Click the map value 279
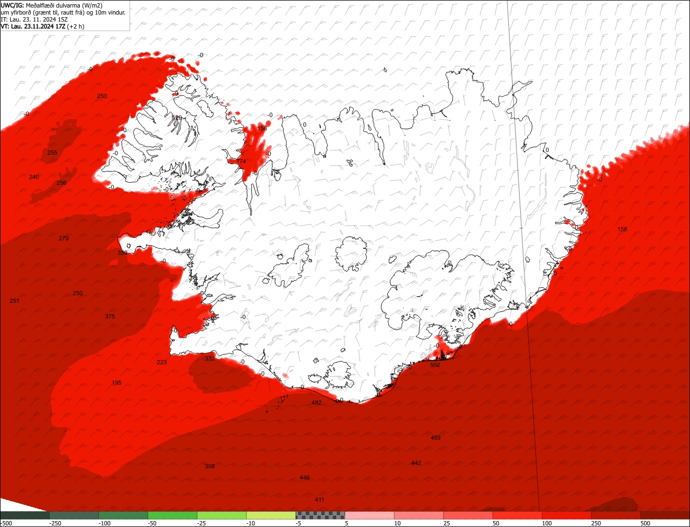 click(64, 238)
